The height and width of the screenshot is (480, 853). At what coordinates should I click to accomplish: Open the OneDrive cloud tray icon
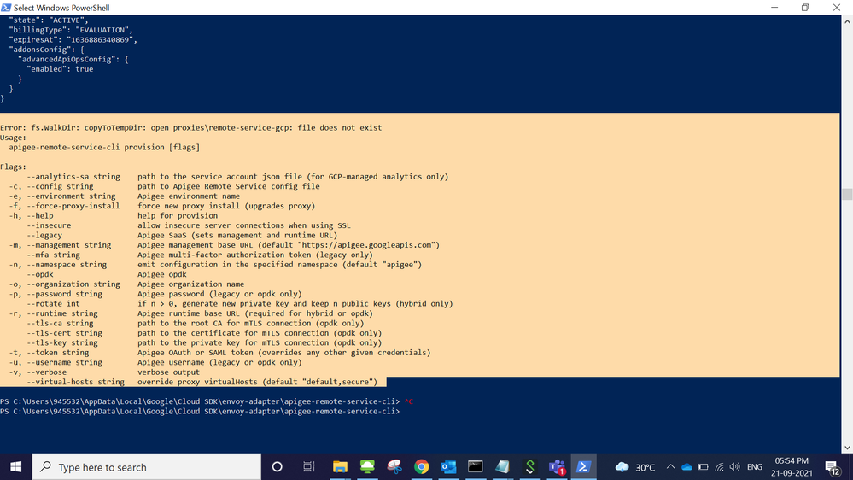pos(686,467)
